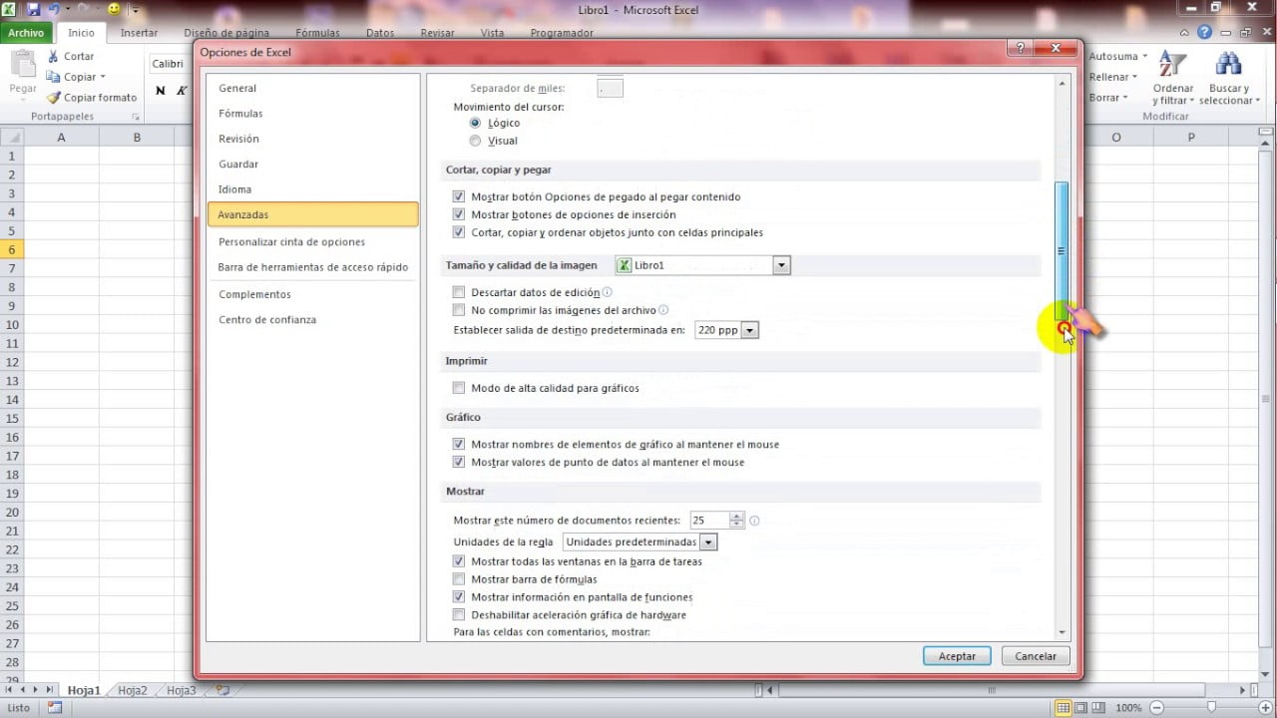The image size is (1277, 718).
Task: Check No comprimir las imágenes del archivo
Action: pyautogui.click(x=459, y=310)
